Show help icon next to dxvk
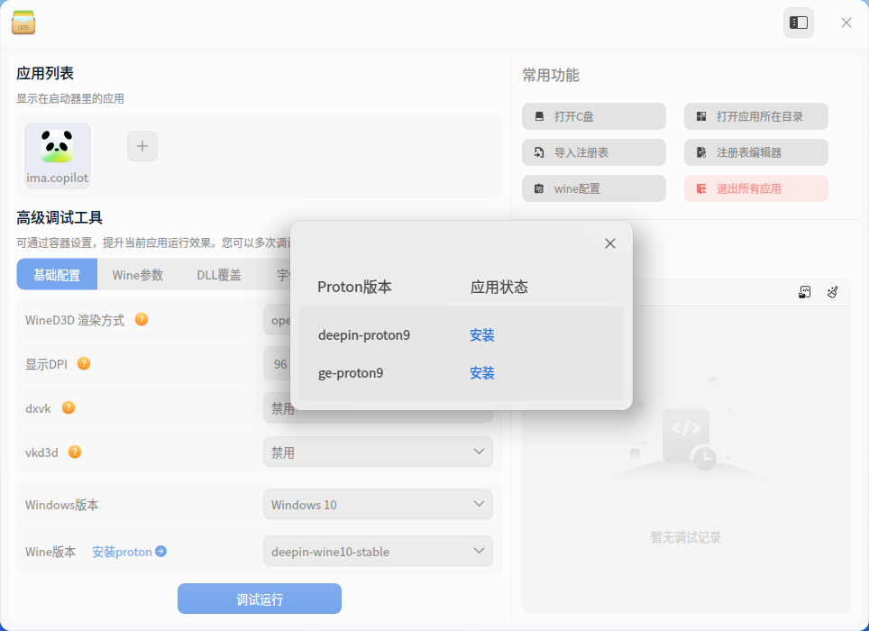 pyautogui.click(x=69, y=407)
